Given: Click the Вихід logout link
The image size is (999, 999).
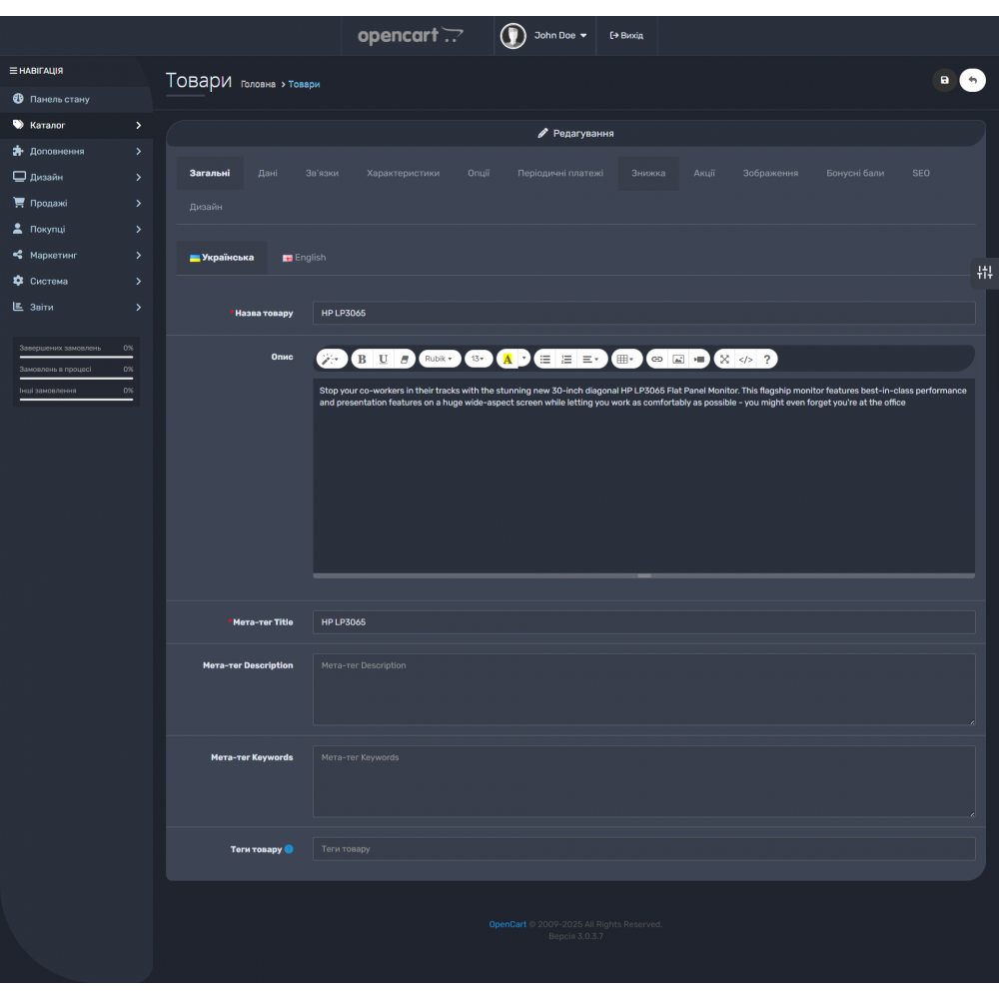Looking at the screenshot, I should click(626, 35).
